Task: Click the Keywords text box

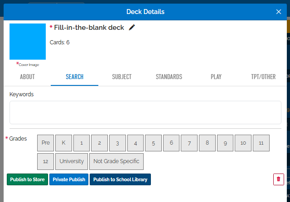Action: coord(145,113)
